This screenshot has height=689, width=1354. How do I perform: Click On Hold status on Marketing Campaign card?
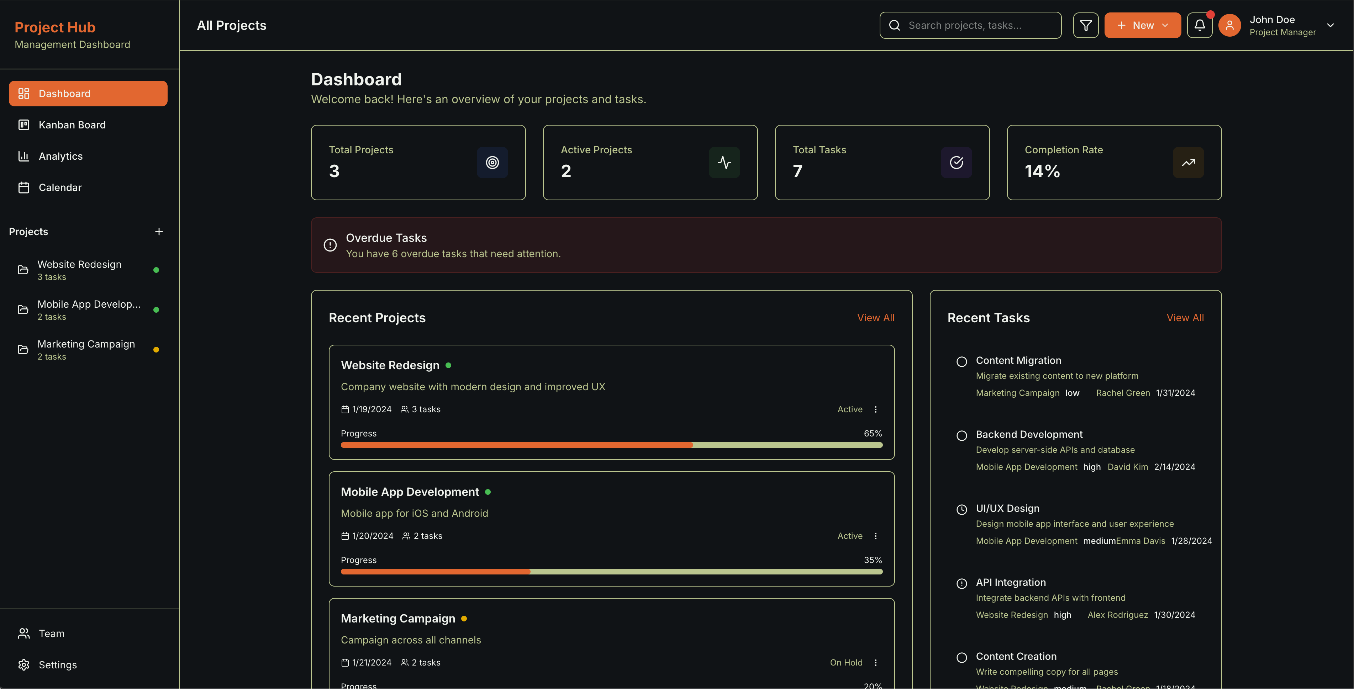tap(846, 663)
